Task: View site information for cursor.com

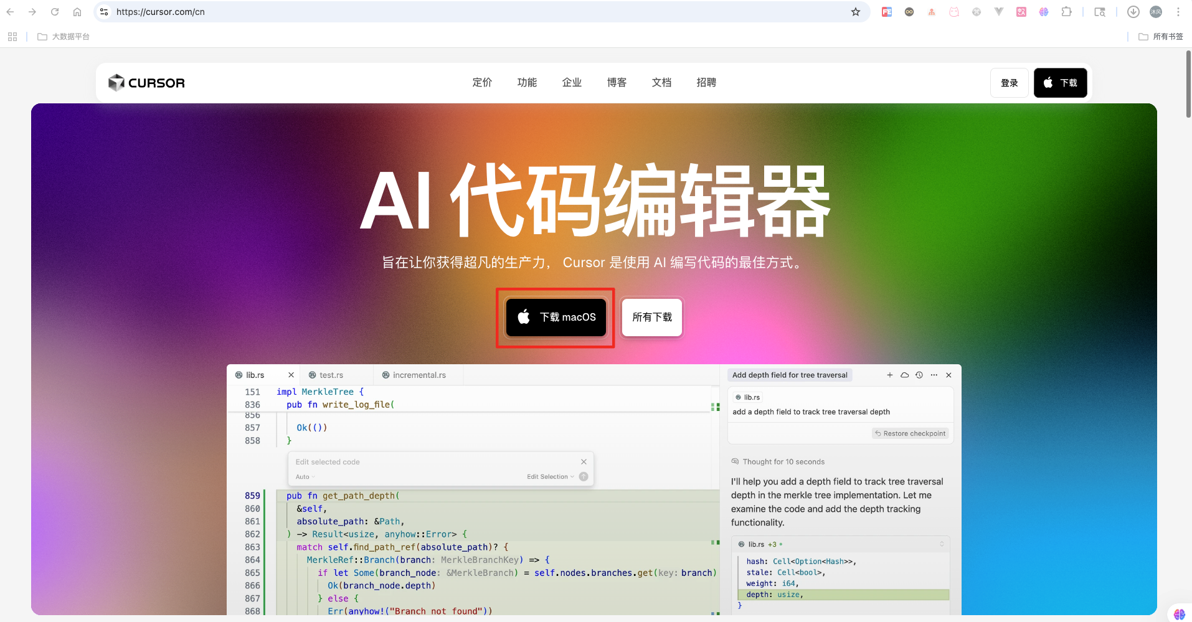Action: (x=104, y=12)
